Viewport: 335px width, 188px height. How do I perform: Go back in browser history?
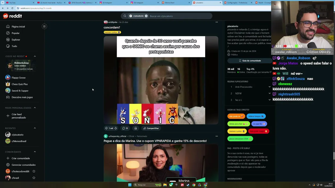(x=3, y=8)
